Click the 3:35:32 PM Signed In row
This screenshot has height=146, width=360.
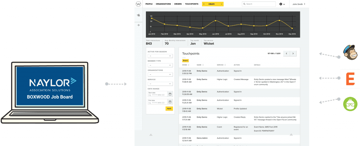pos(239,72)
